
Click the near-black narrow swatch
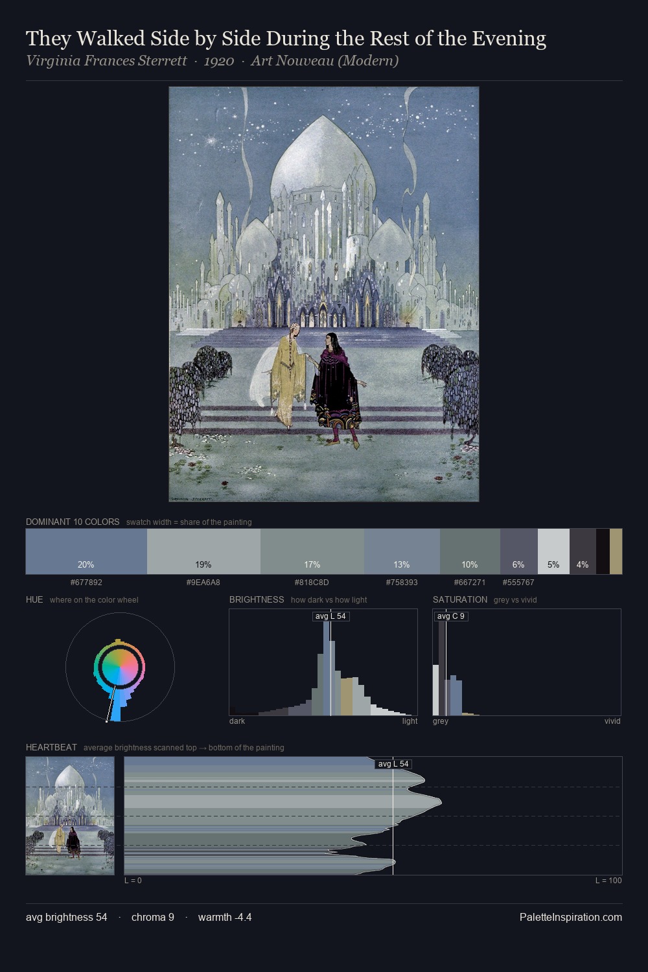point(603,551)
